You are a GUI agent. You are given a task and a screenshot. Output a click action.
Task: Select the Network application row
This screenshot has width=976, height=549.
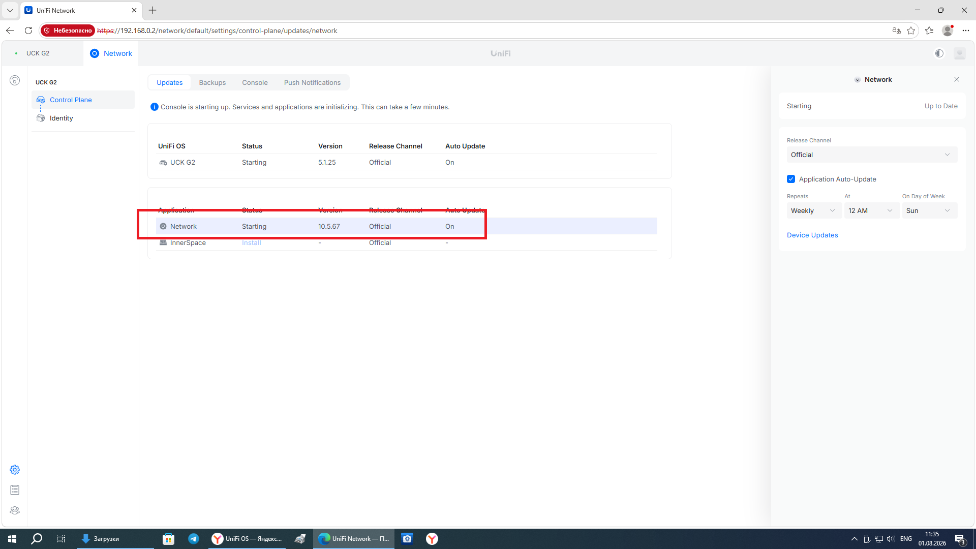tap(407, 226)
